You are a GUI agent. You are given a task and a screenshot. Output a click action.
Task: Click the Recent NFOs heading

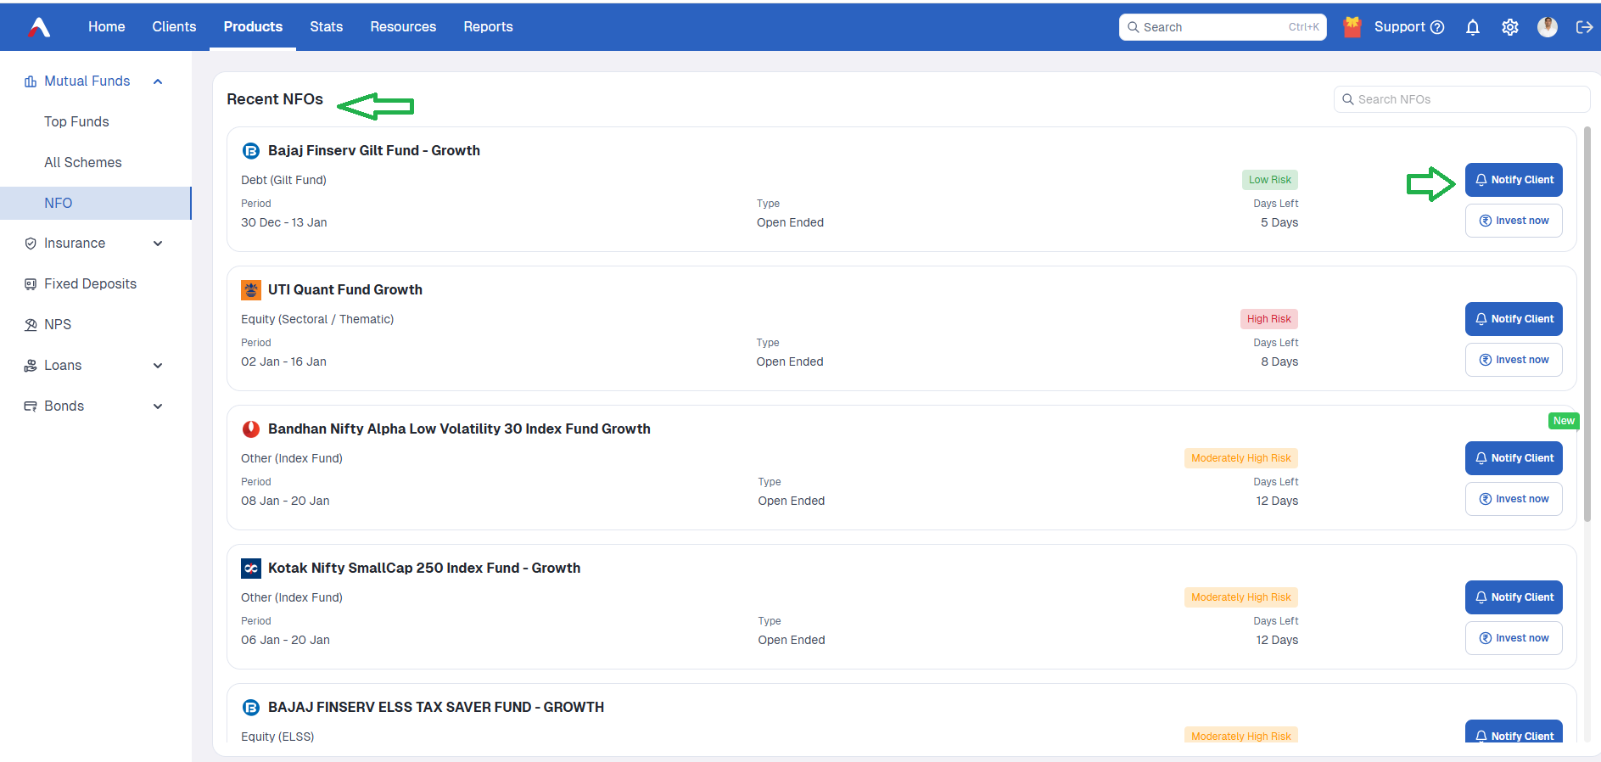(x=275, y=99)
